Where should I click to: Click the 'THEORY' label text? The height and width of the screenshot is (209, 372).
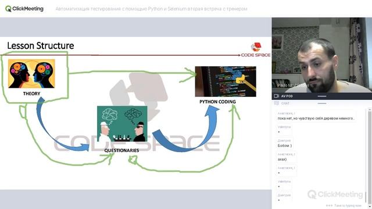pos(31,93)
